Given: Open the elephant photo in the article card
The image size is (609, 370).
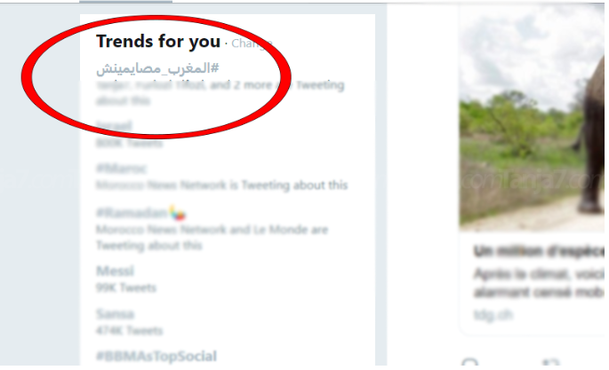Looking at the screenshot, I should [532, 115].
